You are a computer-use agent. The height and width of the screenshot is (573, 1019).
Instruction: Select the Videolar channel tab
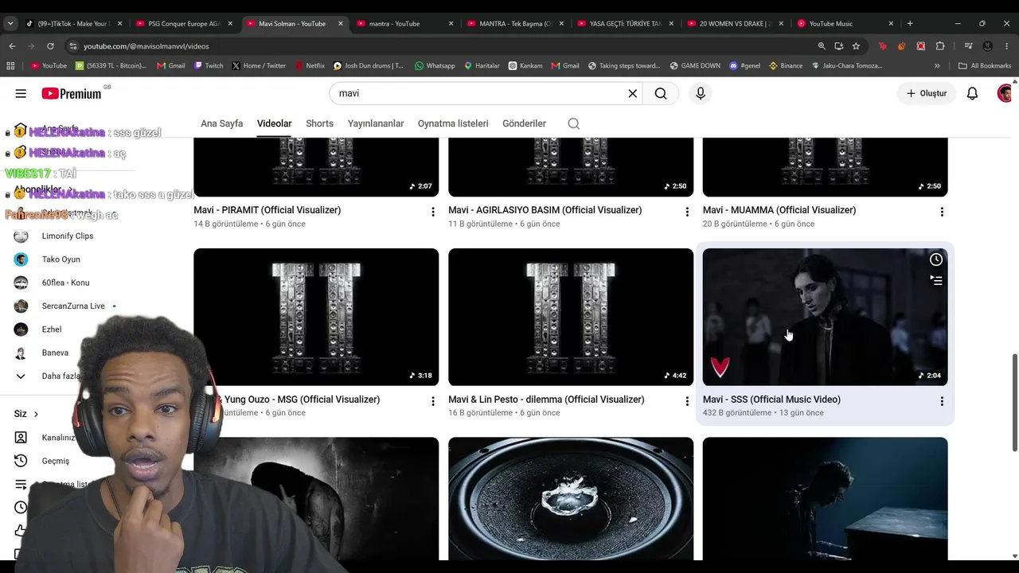click(274, 123)
